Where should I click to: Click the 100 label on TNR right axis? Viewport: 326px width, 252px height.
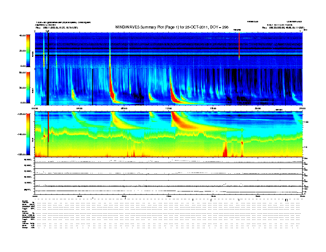pos(306,122)
